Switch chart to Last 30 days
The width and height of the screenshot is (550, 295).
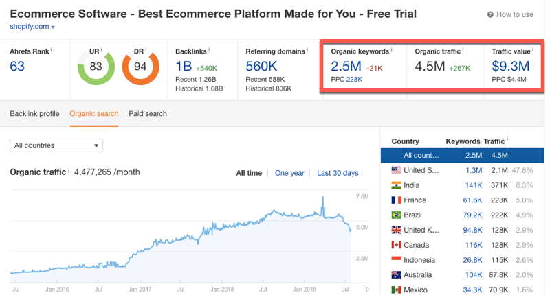click(338, 173)
